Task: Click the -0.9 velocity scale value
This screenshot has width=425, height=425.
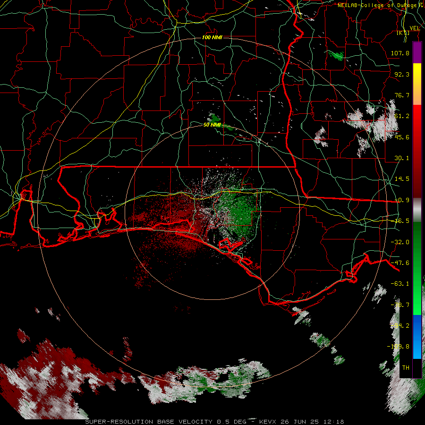Action: (402, 200)
